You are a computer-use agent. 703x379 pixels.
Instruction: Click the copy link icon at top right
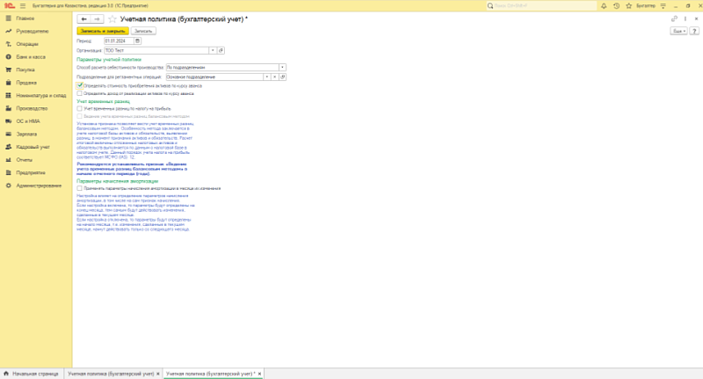pos(676,18)
